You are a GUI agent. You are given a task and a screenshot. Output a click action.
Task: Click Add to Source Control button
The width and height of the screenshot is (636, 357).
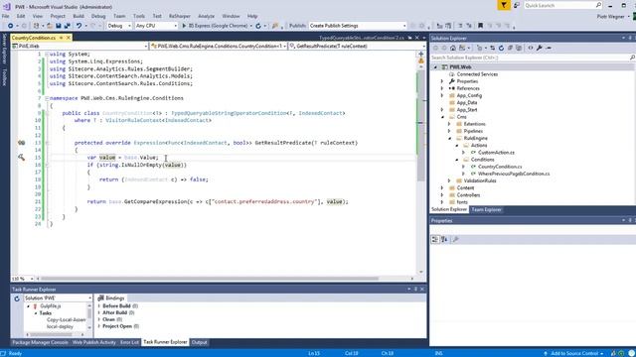pos(575,353)
